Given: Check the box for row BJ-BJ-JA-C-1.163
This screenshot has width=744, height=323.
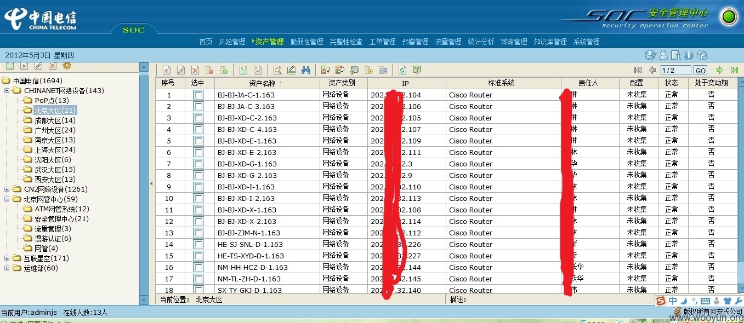Looking at the screenshot, I should point(198,95).
